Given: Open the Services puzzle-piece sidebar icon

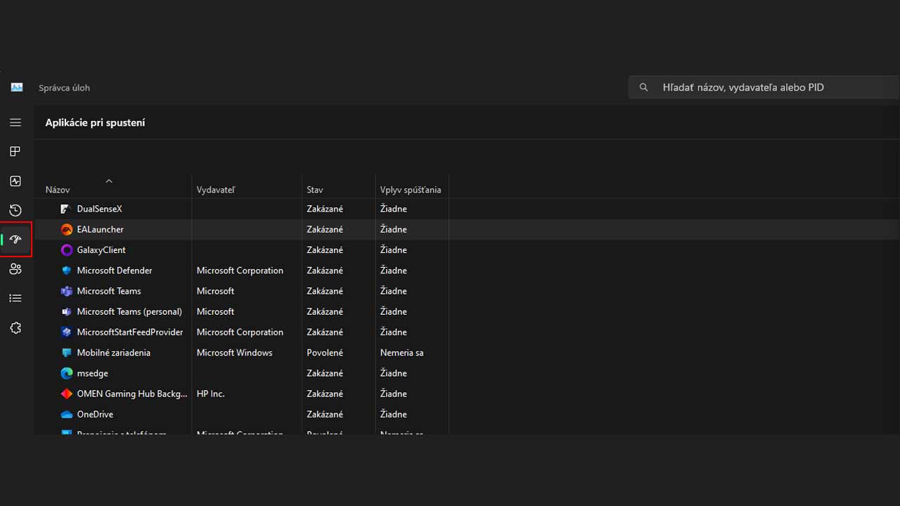Looking at the screenshot, I should pyautogui.click(x=15, y=328).
